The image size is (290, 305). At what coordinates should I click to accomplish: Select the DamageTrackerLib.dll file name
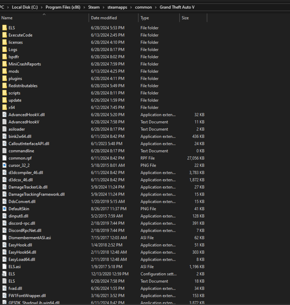[x=28, y=187]
